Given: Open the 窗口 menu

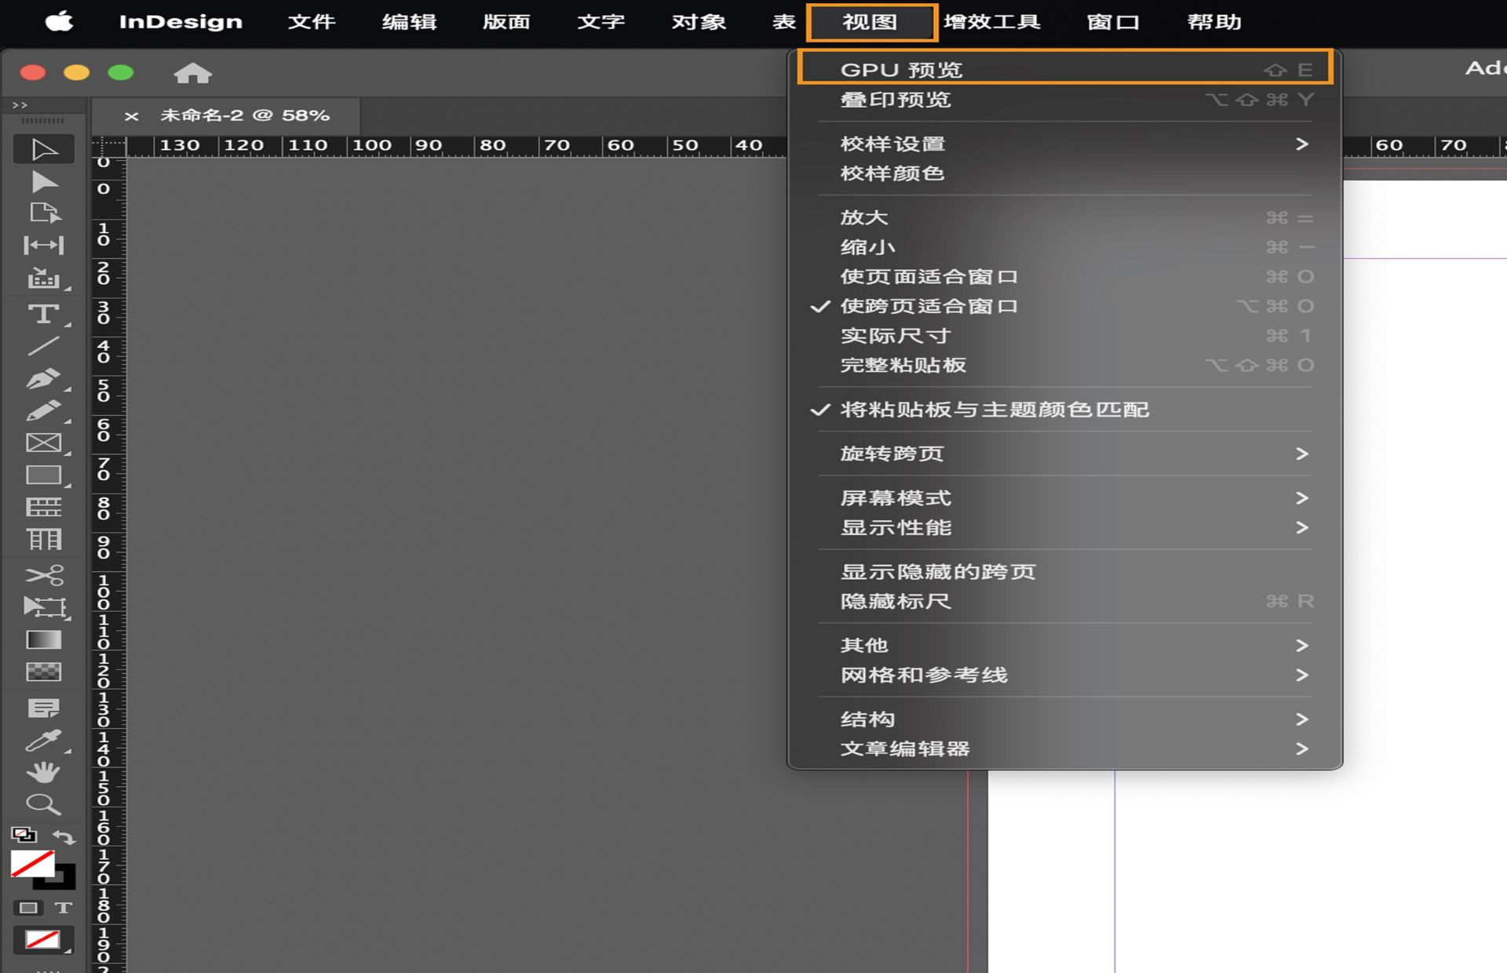Looking at the screenshot, I should 1112,21.
